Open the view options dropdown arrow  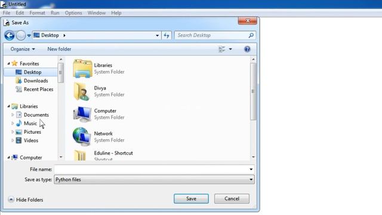pyautogui.click(x=230, y=49)
